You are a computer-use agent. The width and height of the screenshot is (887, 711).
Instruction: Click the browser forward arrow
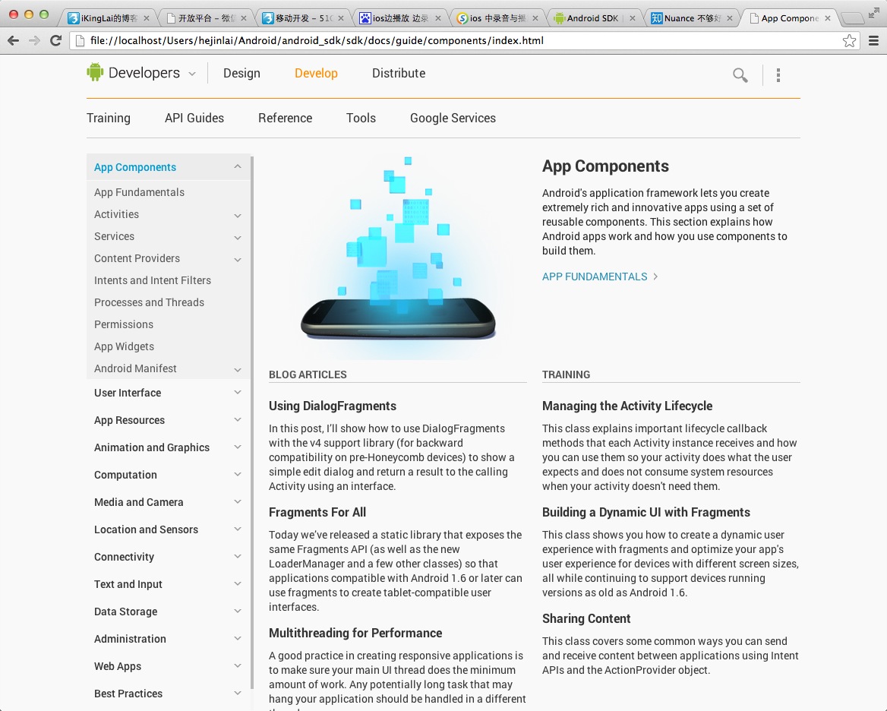pos(34,40)
